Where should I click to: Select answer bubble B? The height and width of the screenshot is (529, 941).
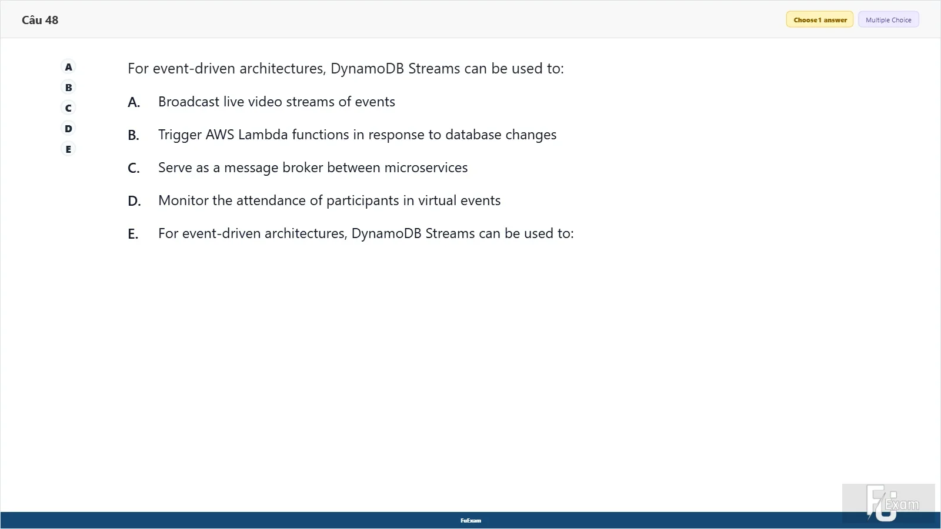tap(68, 88)
